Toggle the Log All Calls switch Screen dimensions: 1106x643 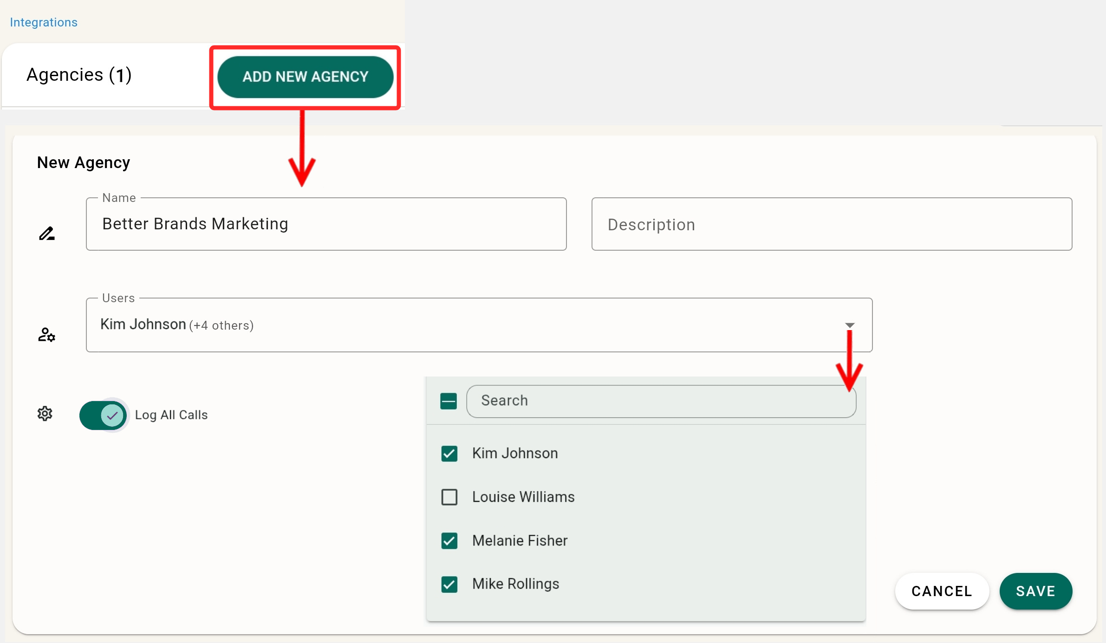point(103,415)
